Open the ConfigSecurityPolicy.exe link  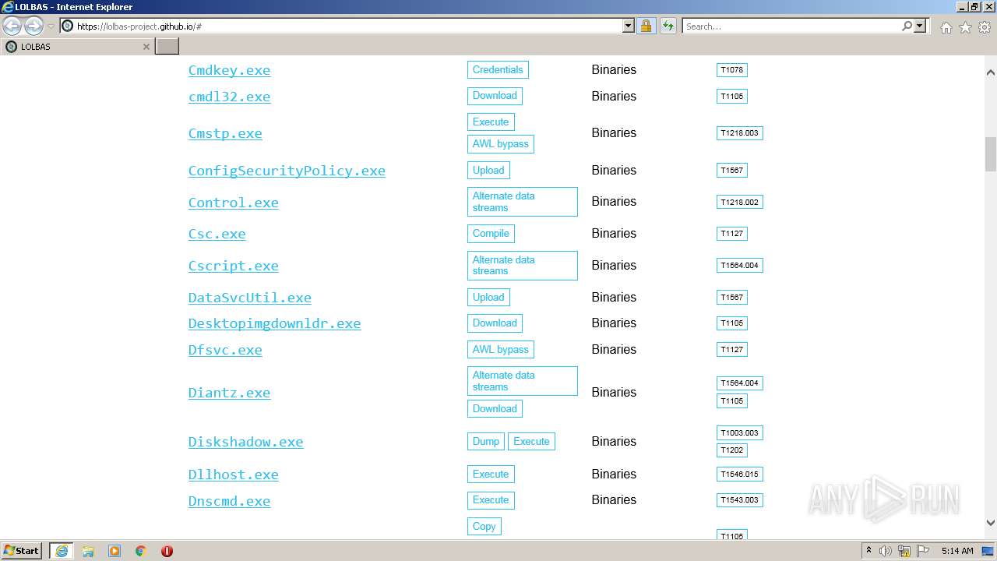[287, 171]
